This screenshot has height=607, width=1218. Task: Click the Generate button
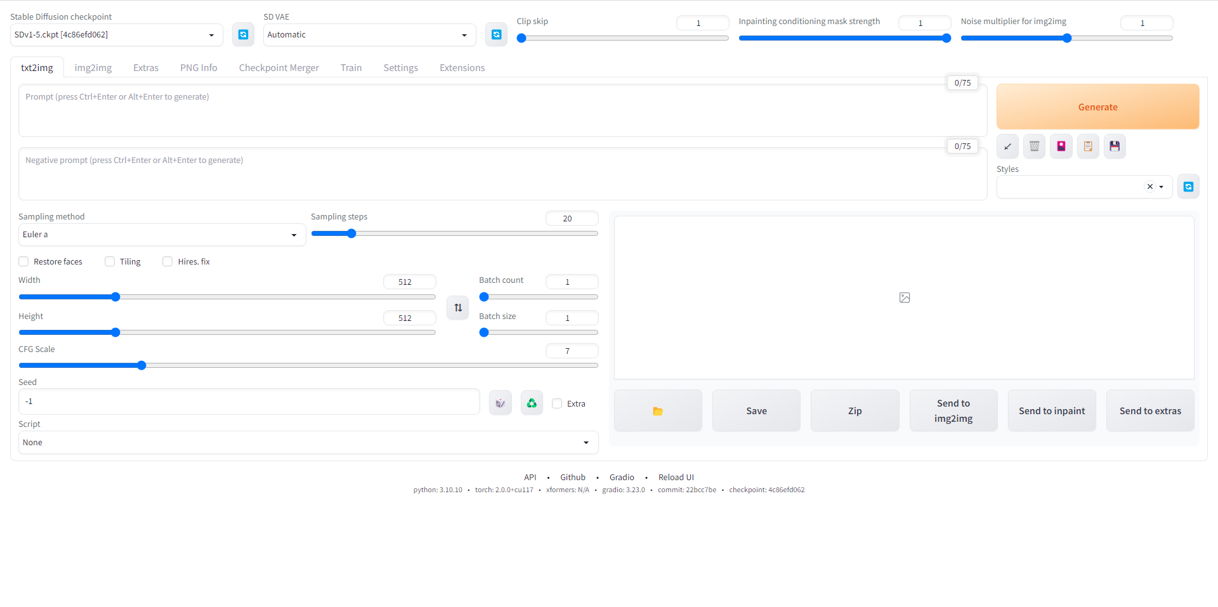[1097, 107]
